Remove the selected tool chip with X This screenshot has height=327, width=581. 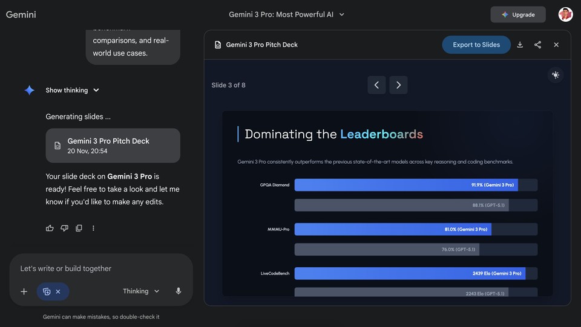click(58, 291)
